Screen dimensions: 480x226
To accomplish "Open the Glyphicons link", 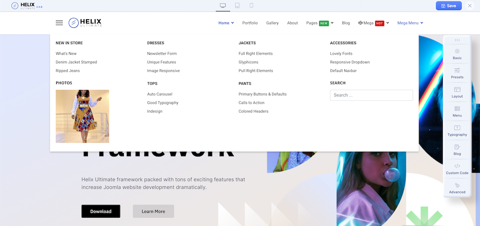I will click(x=248, y=62).
